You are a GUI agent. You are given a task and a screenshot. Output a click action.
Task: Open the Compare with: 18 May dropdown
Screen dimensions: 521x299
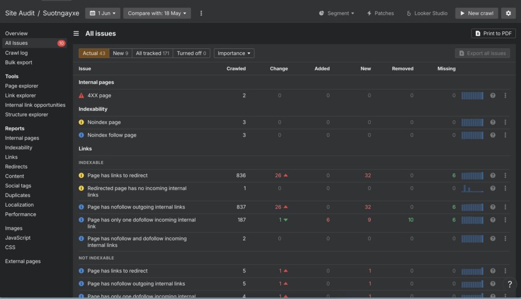point(157,13)
